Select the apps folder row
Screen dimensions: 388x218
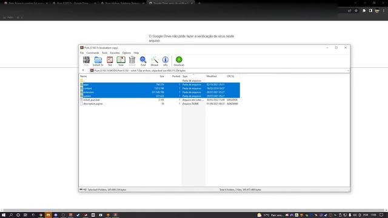159,85
